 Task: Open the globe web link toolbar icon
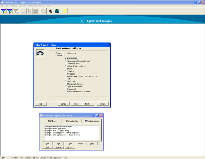pyautogui.click(x=57, y=11)
